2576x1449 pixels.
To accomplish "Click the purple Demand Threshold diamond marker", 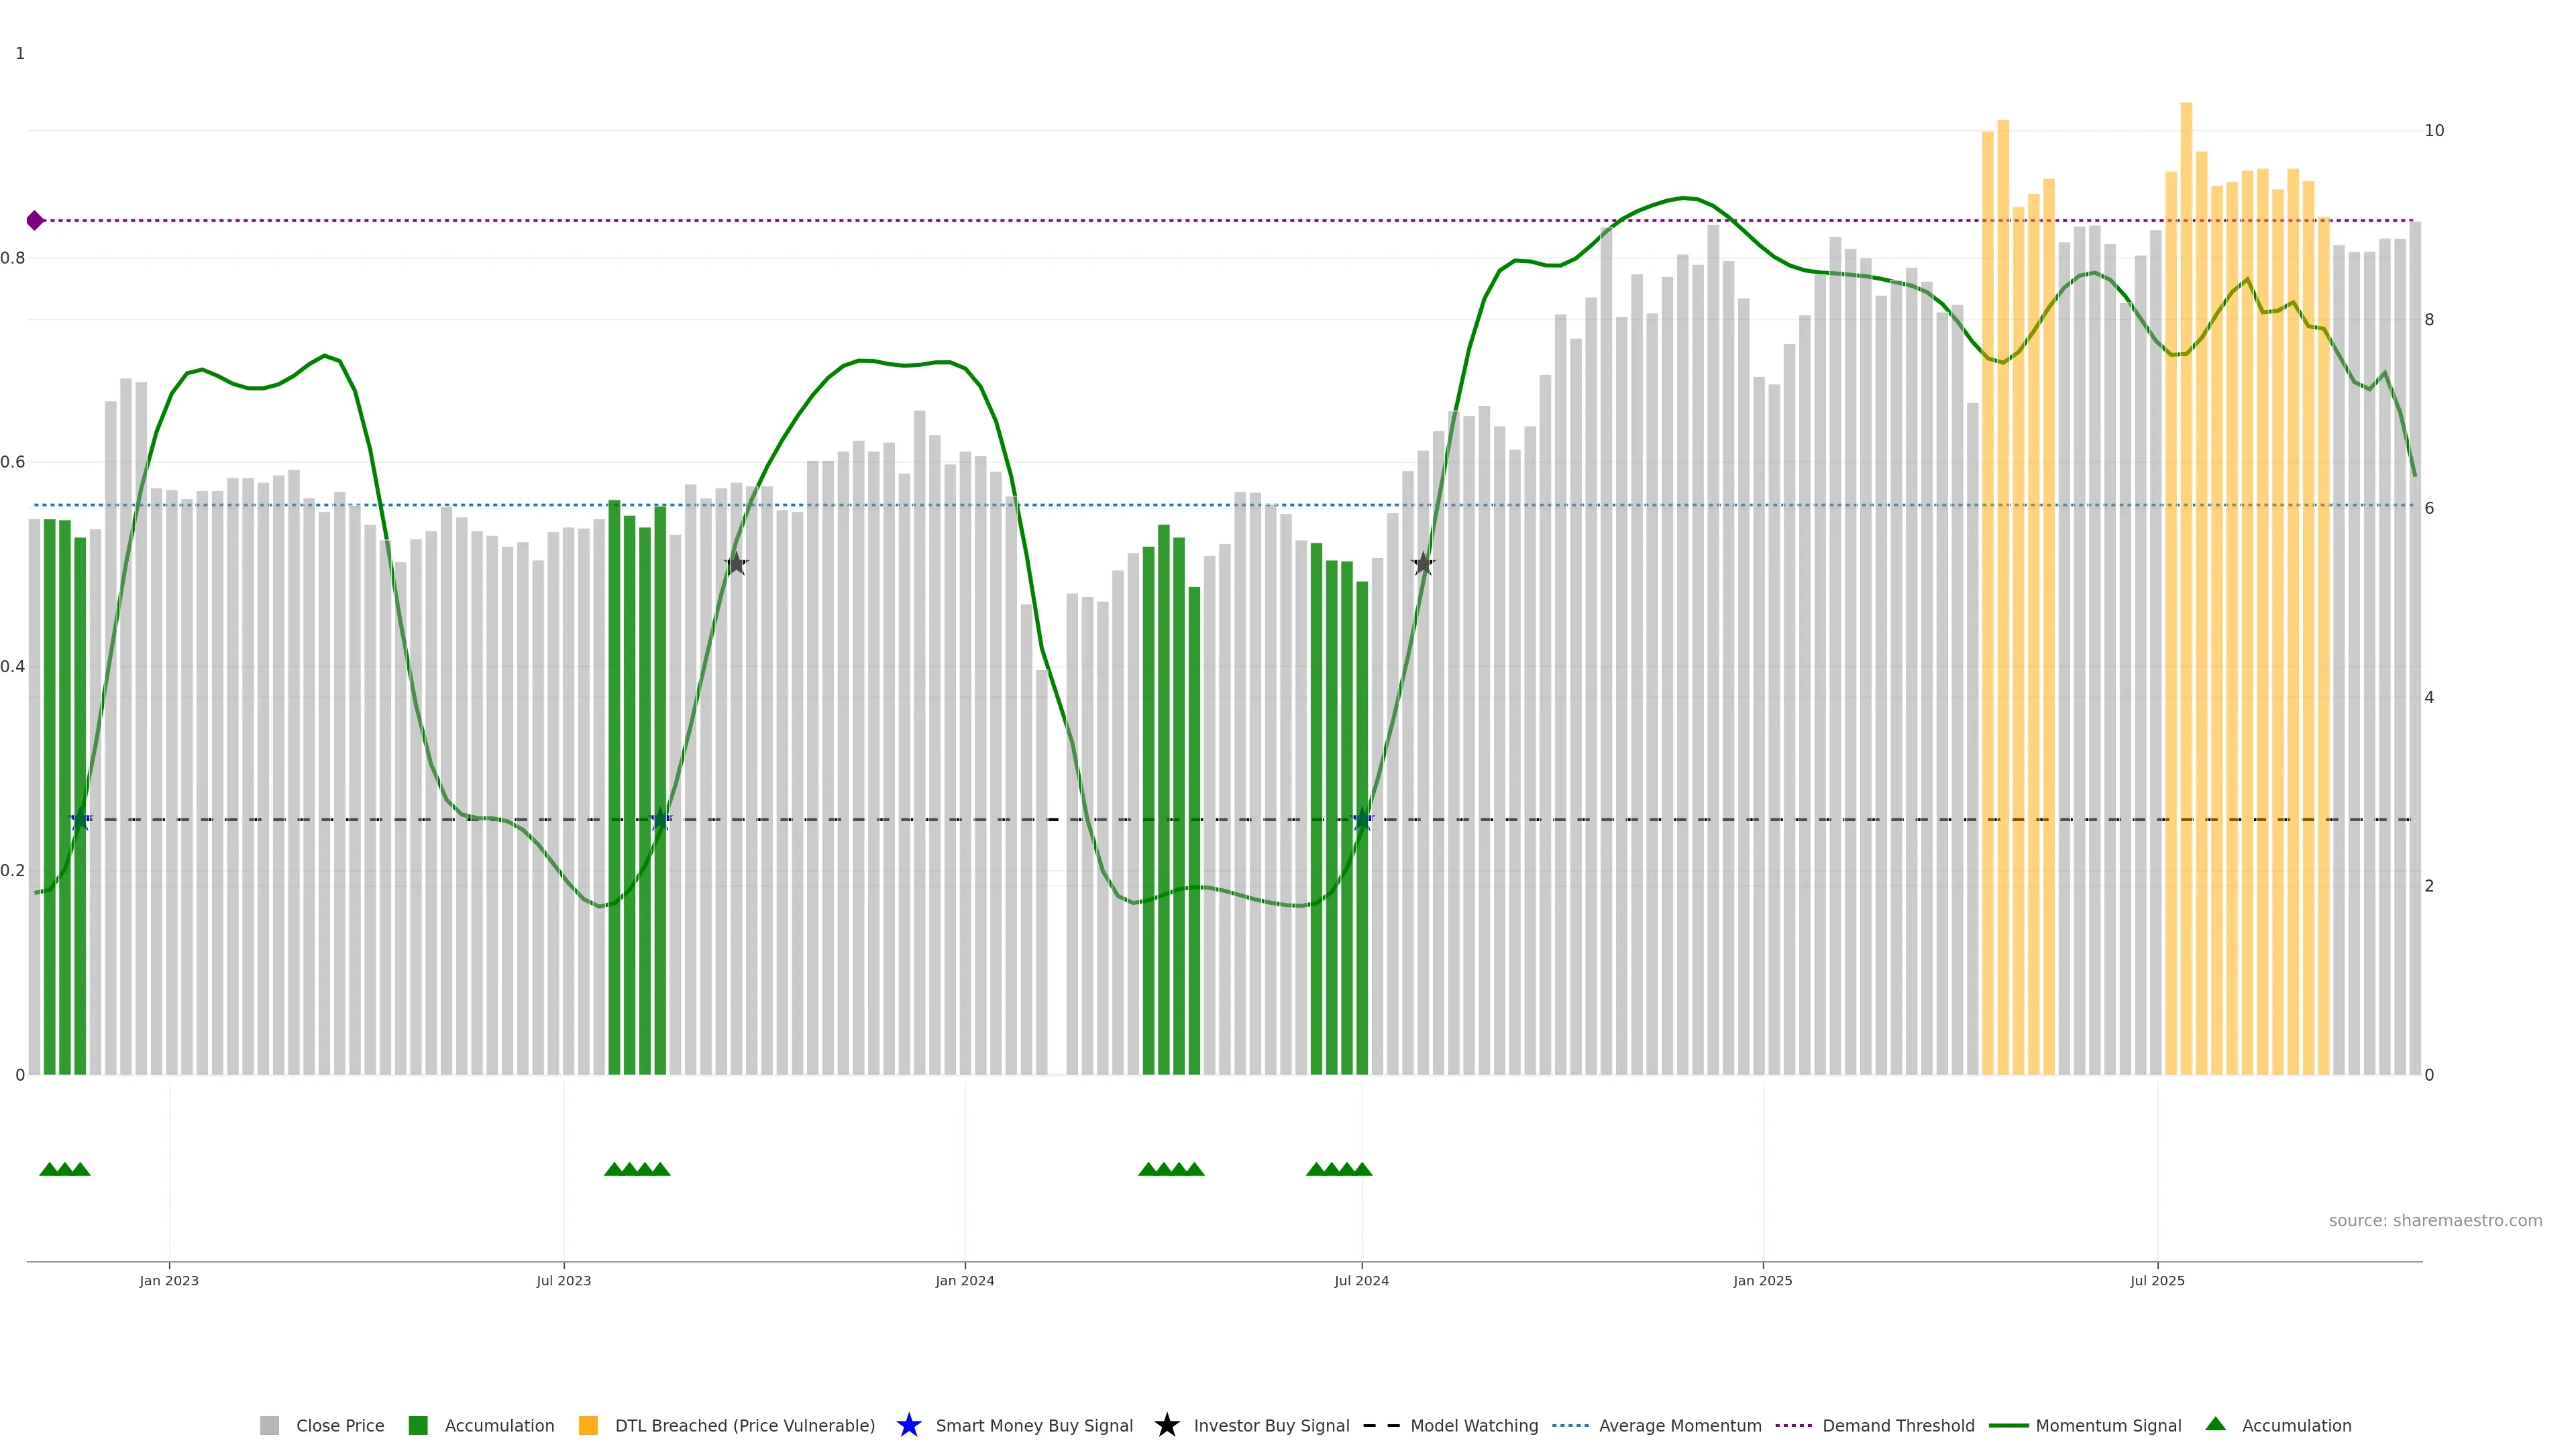I will [x=35, y=220].
